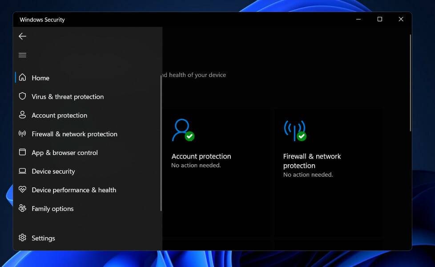The width and height of the screenshot is (435, 267).
Task: Select Virus & threat protection from the menu
Action: 68,97
